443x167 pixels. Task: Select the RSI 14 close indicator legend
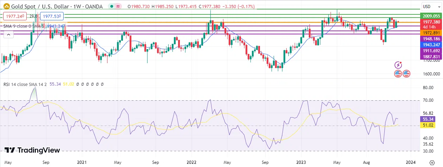(21, 84)
